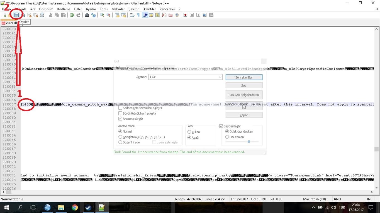Screen dimensions: 380x213
Task: Select the 'Genişletilmiş' search mode radio
Action: click(120, 137)
